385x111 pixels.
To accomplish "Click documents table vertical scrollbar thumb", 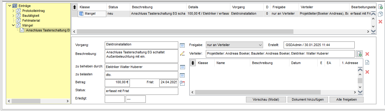I will tap(360, 81).
